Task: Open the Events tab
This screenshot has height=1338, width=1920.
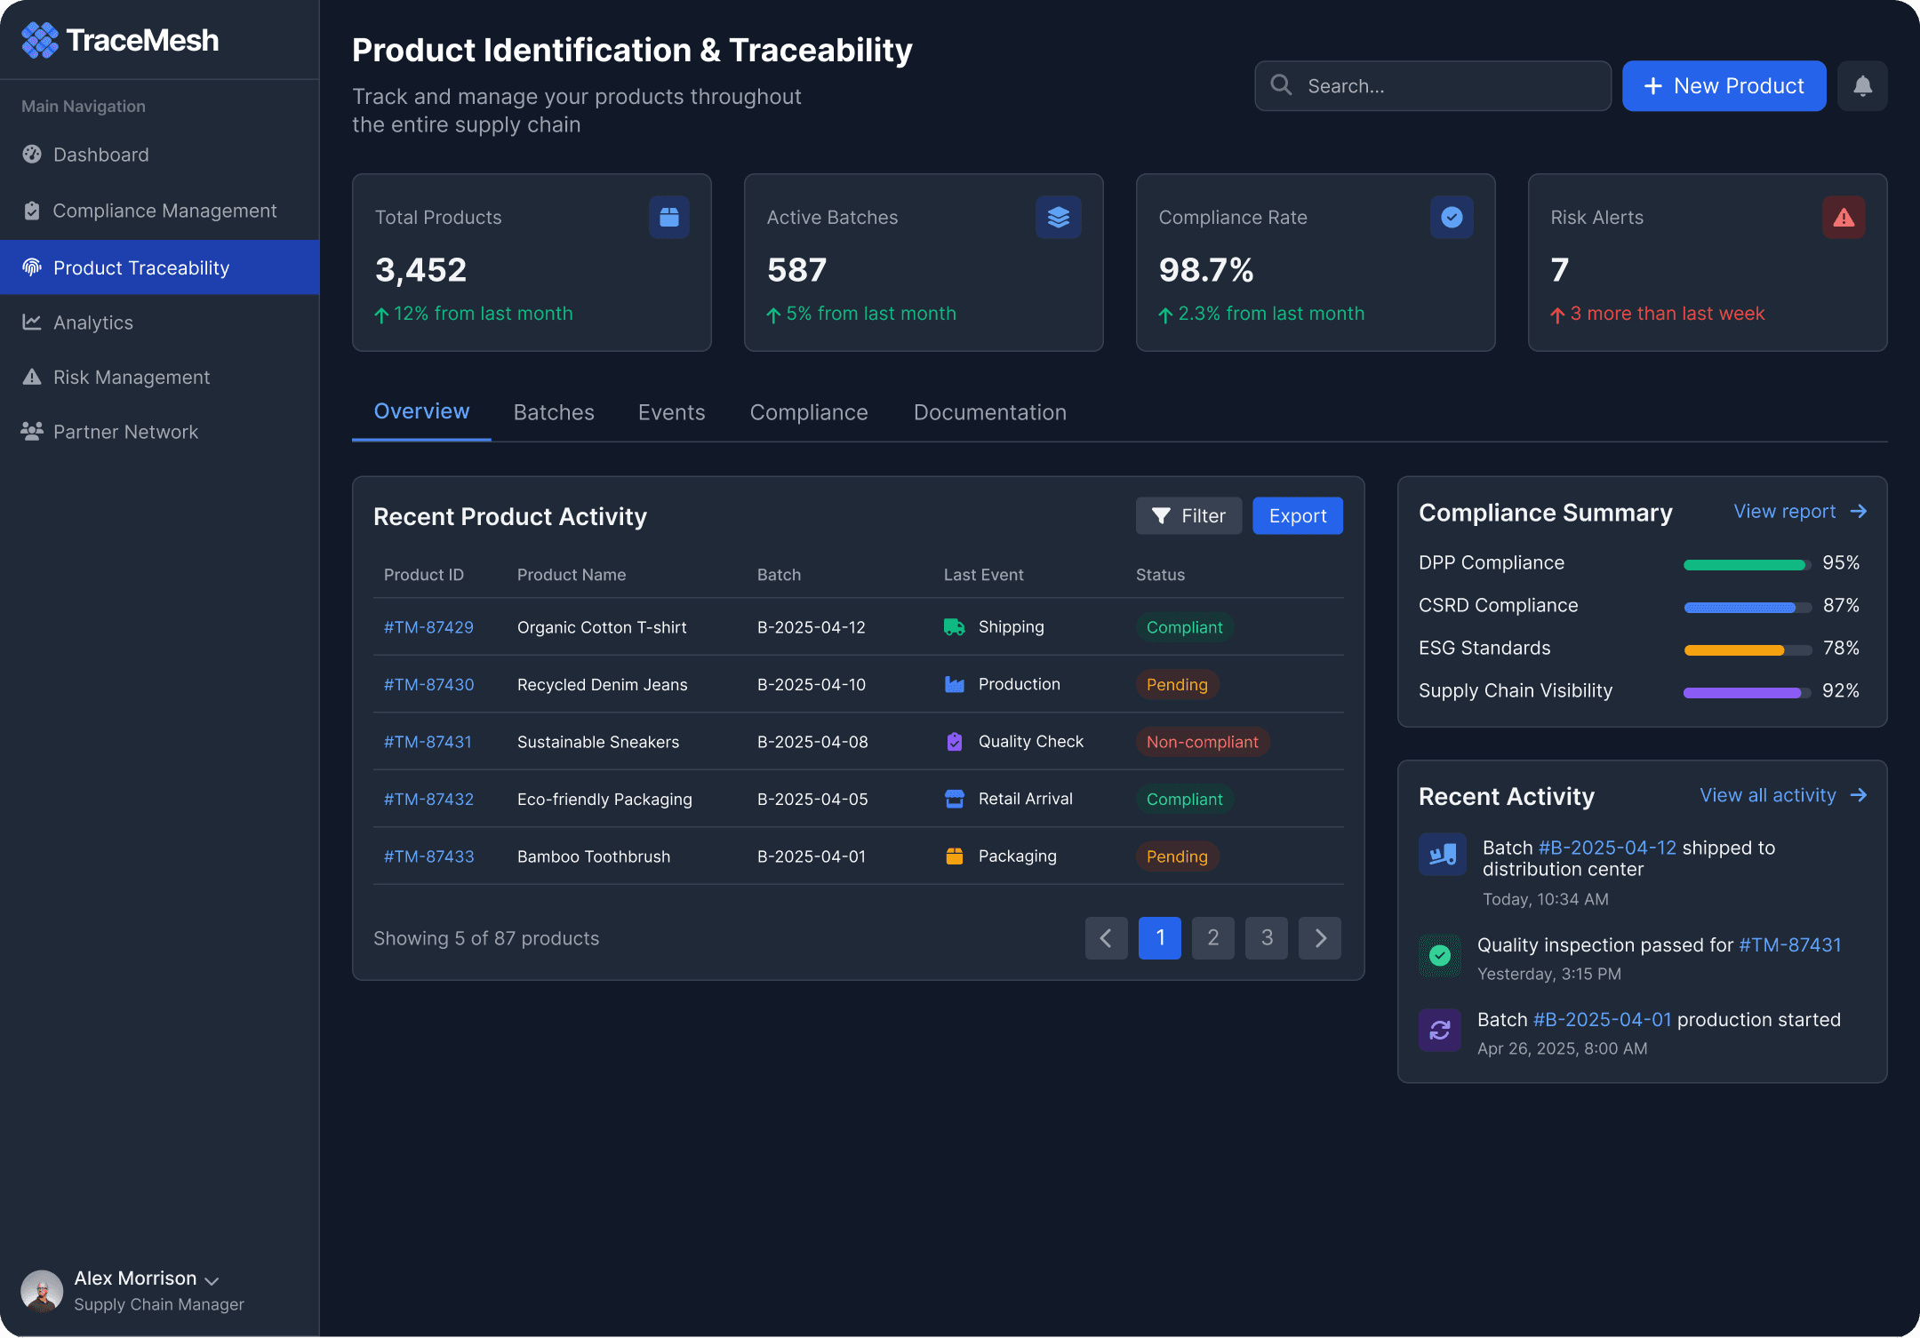Action: pyautogui.click(x=672, y=412)
